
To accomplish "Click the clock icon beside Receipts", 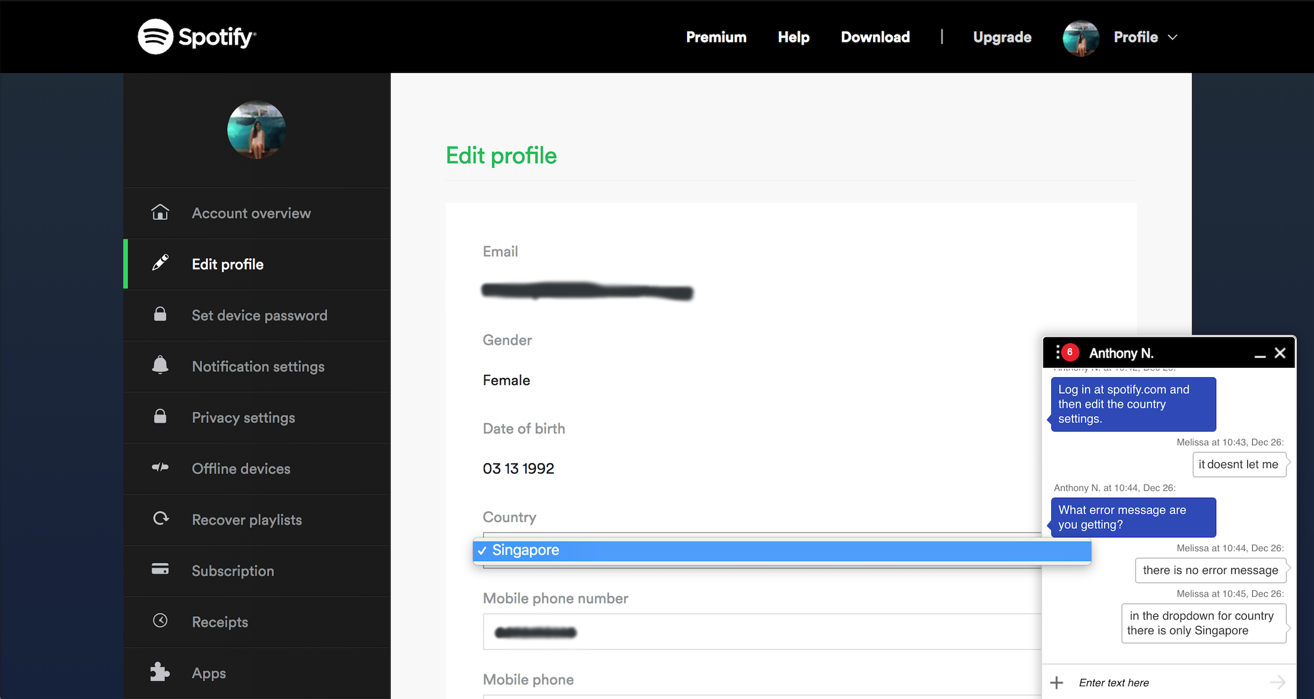I will [x=160, y=621].
